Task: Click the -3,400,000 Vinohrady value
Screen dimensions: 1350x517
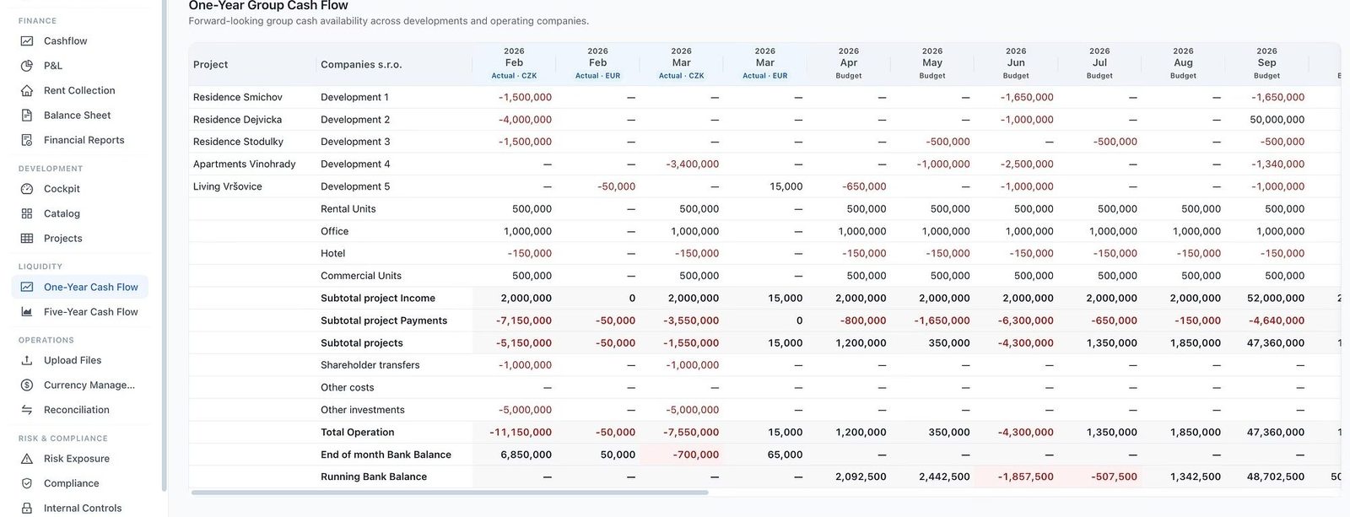Action: pos(693,164)
